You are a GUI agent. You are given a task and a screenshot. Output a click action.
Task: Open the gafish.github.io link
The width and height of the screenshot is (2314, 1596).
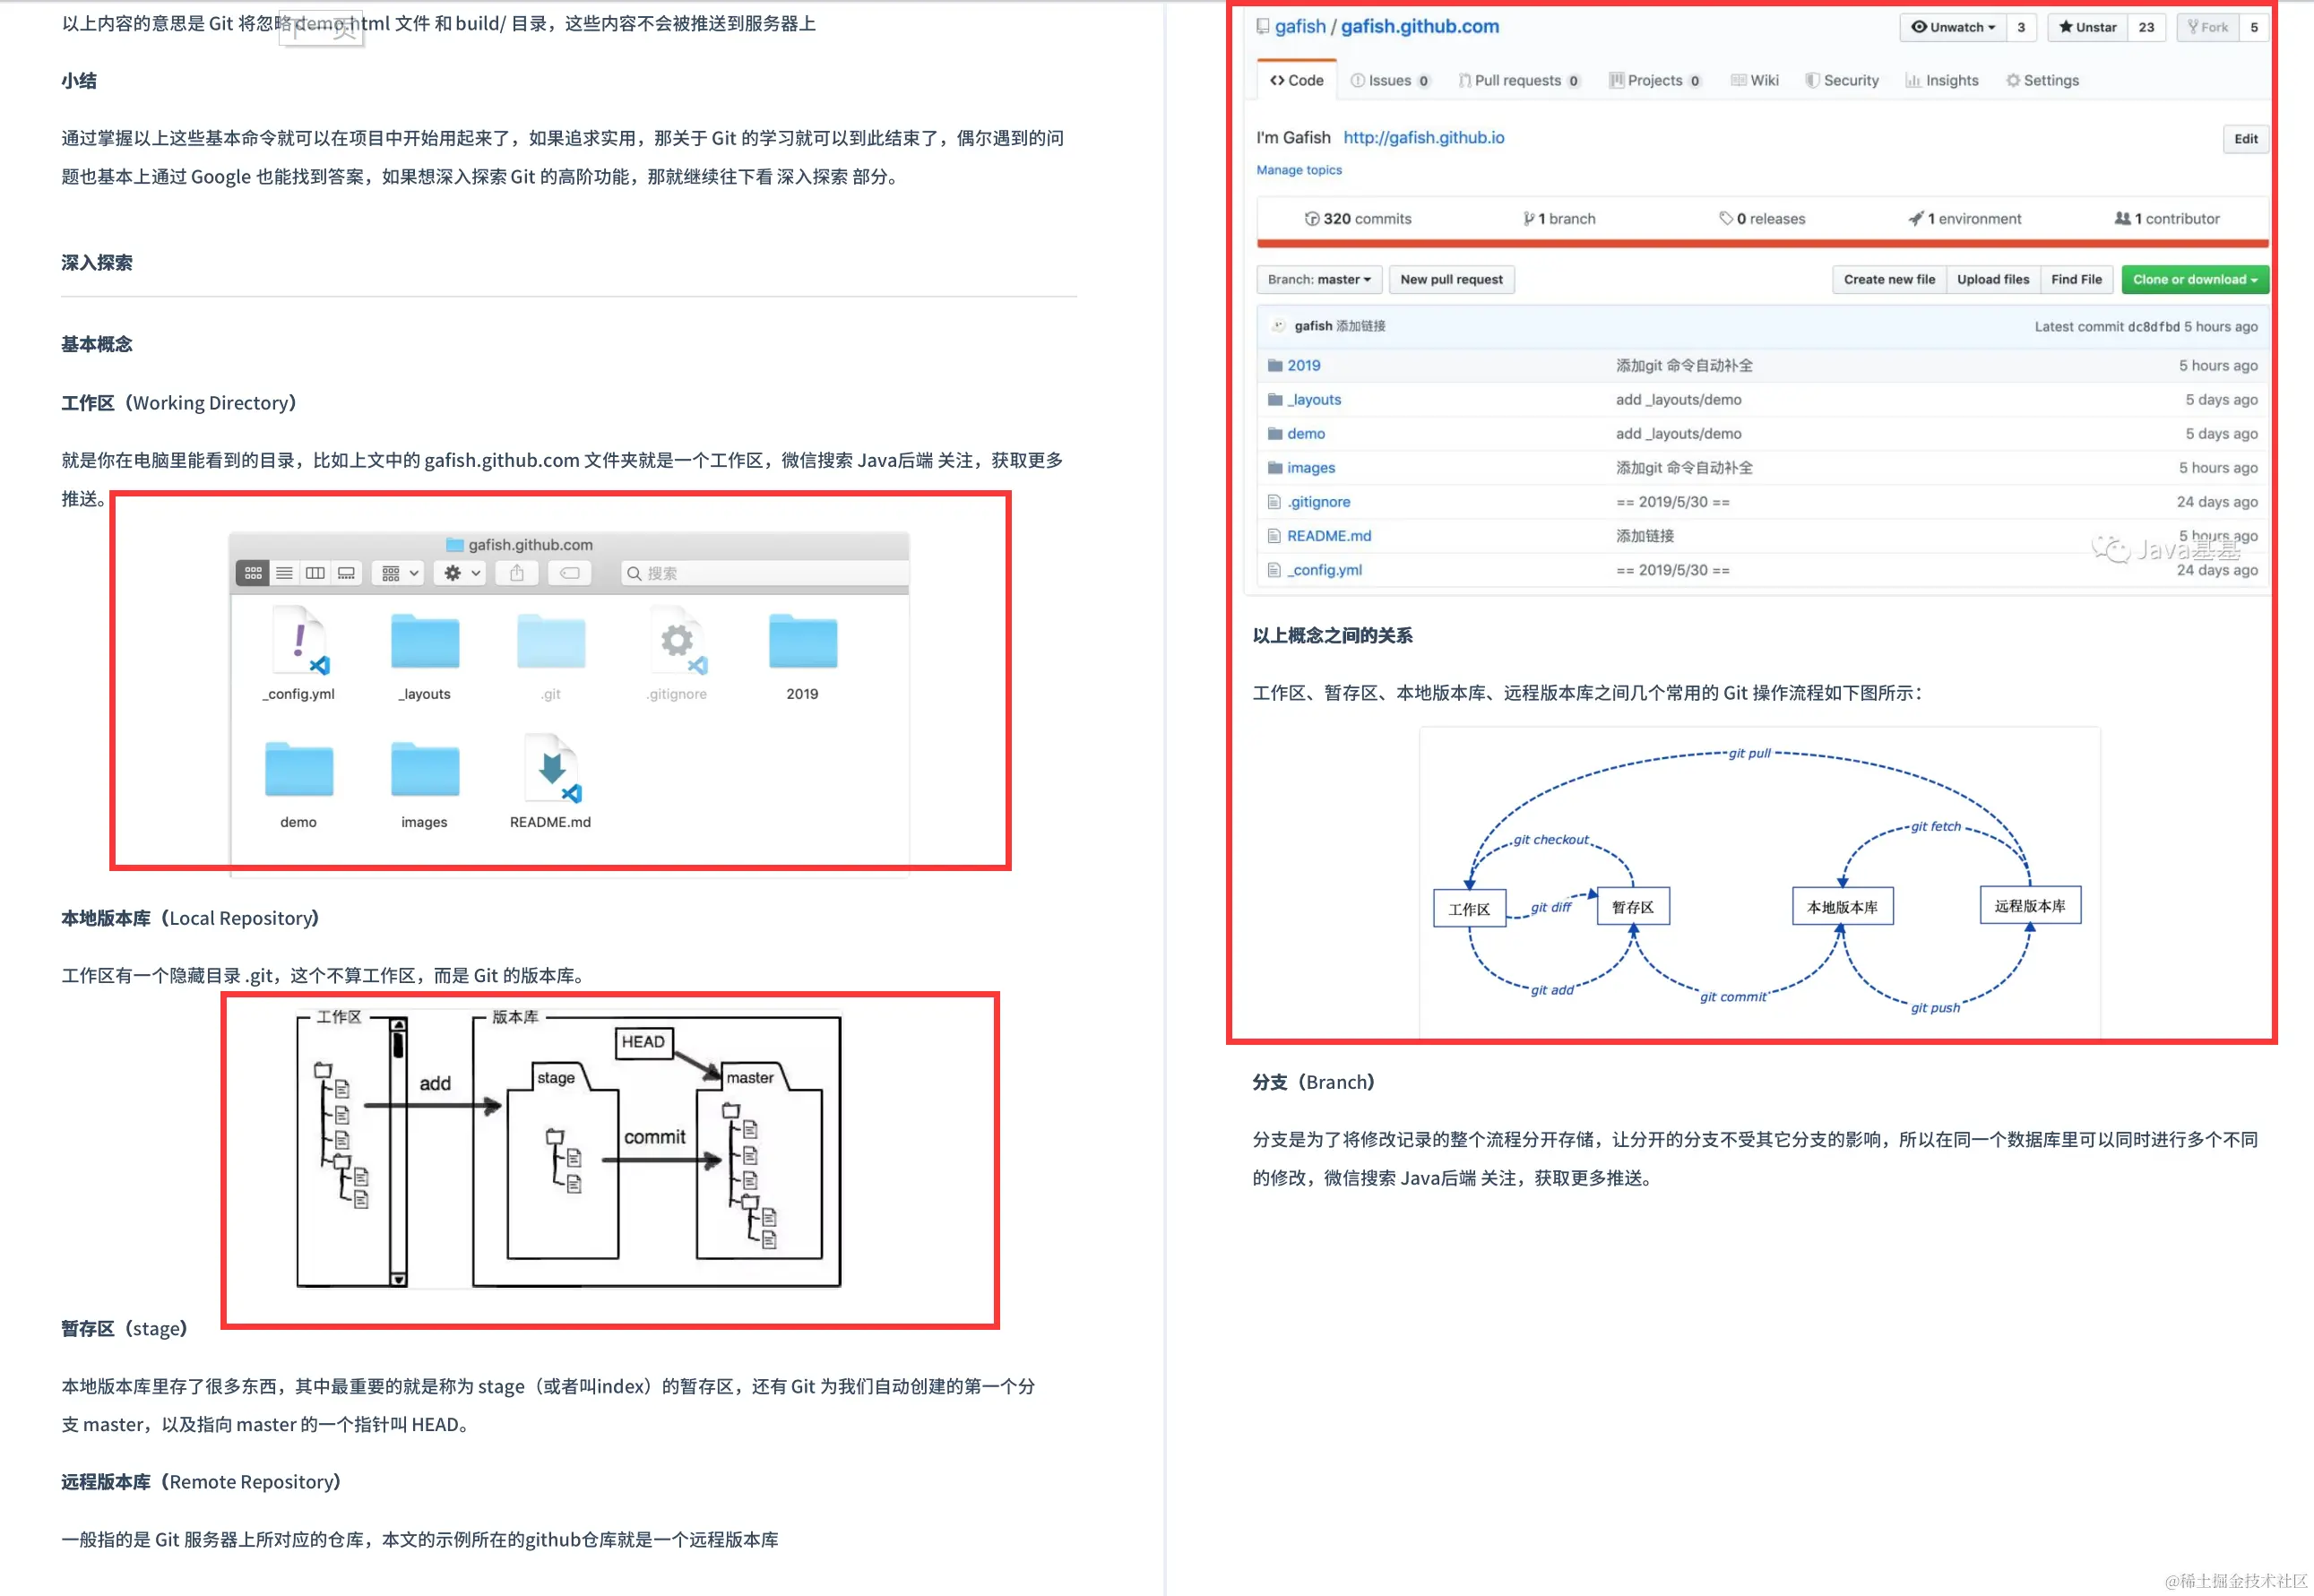pos(1423,138)
